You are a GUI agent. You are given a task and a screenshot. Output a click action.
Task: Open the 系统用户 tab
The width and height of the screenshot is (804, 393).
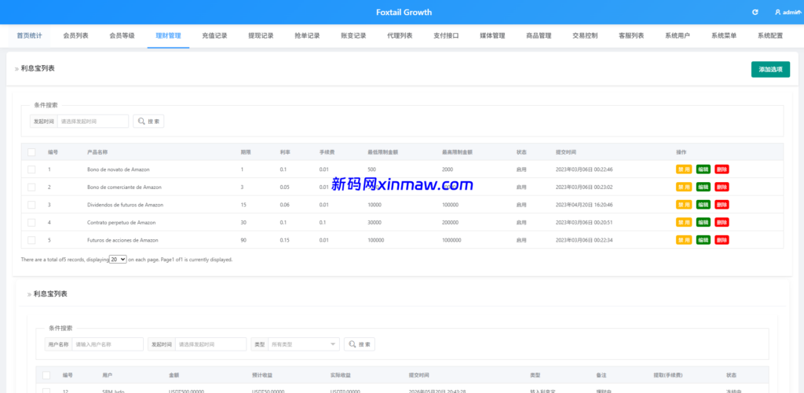coord(678,36)
